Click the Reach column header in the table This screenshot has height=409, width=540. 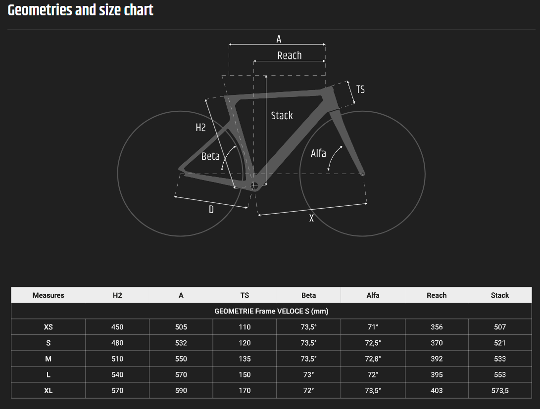point(437,295)
